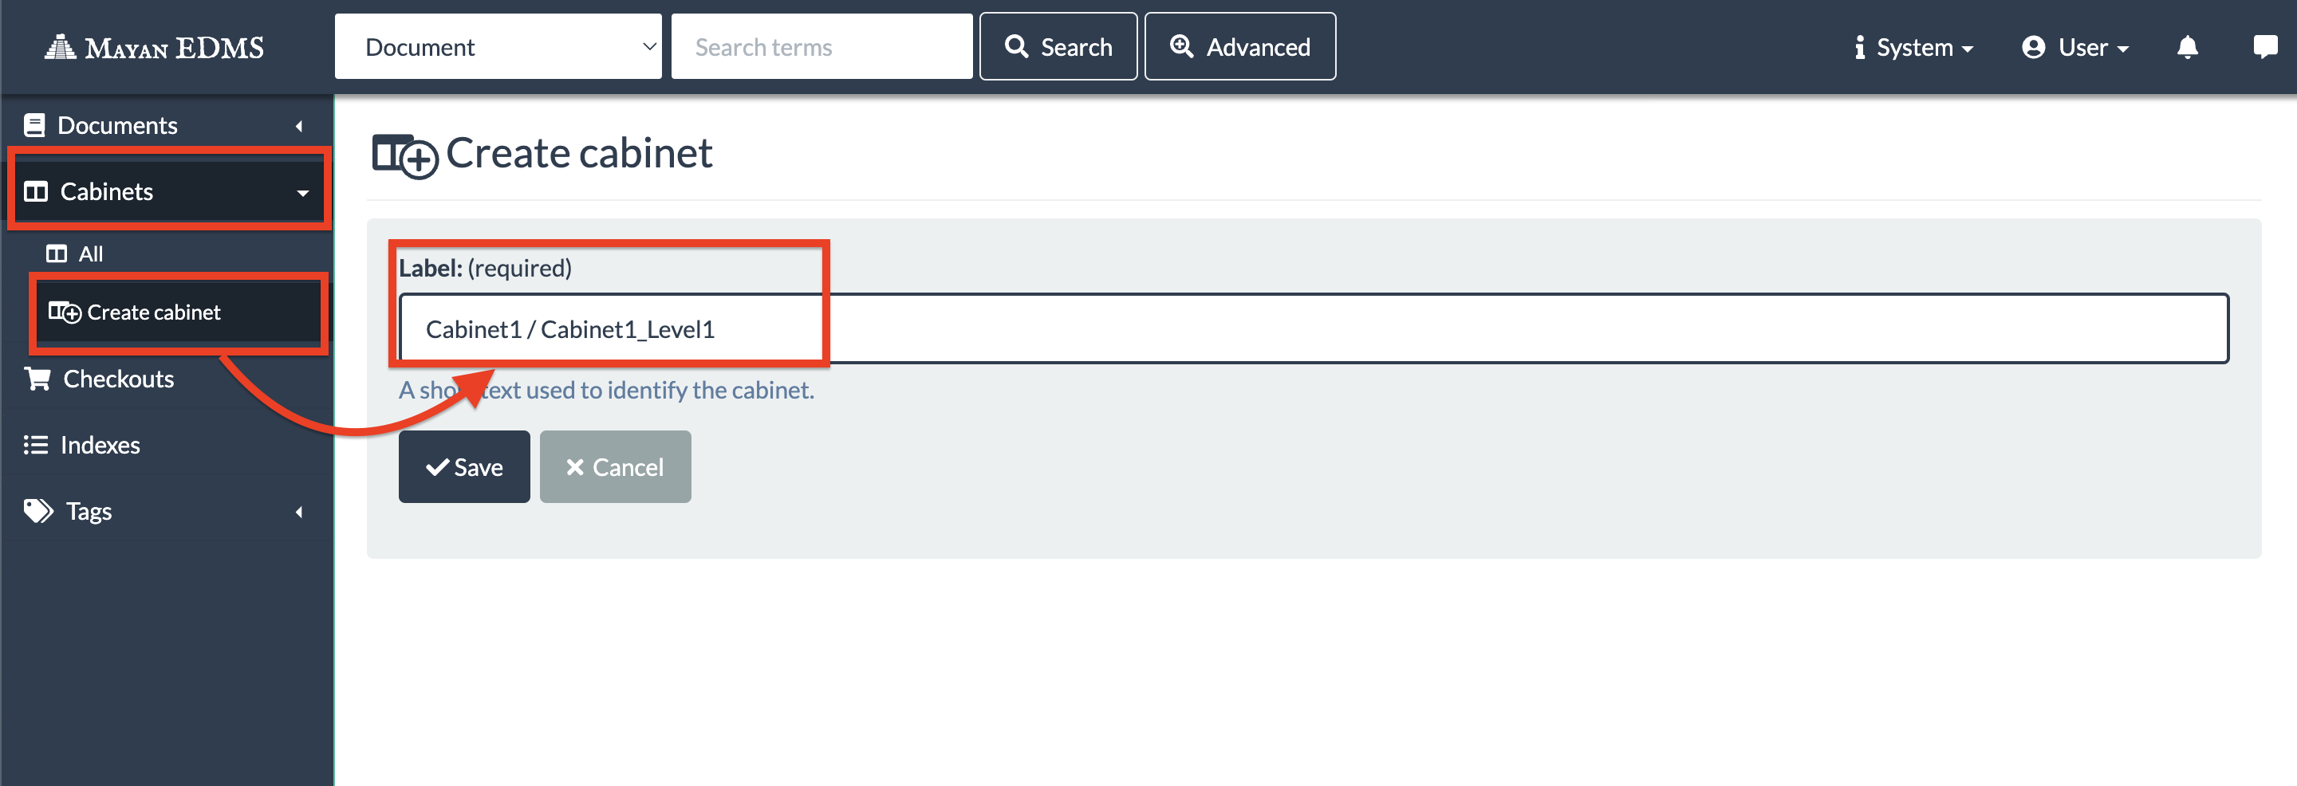Screen dimensions: 2297x786
Task: Open the notifications bell icon
Action: [x=2186, y=47]
